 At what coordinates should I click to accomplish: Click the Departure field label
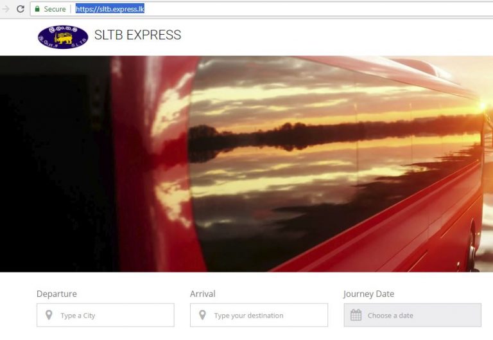(56, 294)
